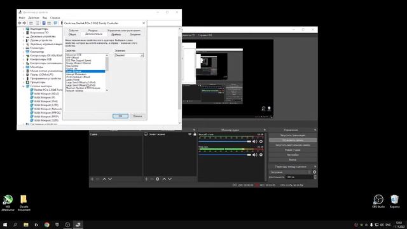
Task: Open source properties gear in Sources panel
Action: click(158, 179)
